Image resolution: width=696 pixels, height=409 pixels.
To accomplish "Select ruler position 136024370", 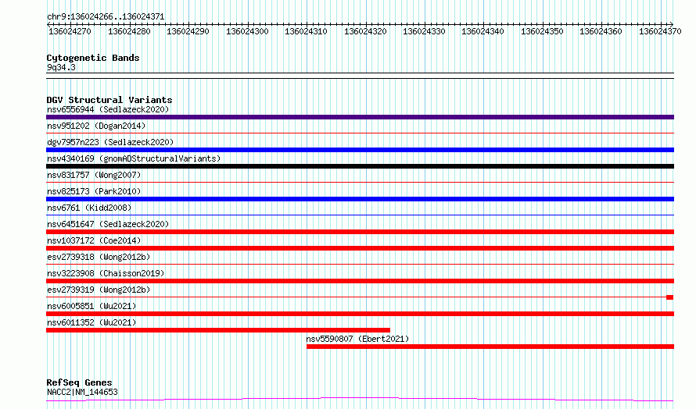I will (x=660, y=31).
